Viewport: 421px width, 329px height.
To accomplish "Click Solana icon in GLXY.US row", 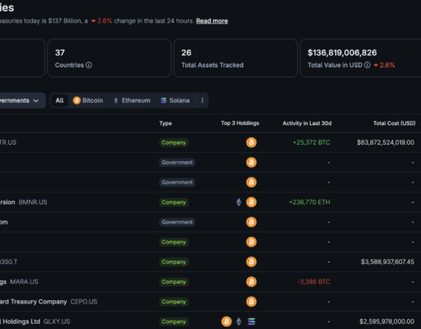I will pyautogui.click(x=251, y=322).
